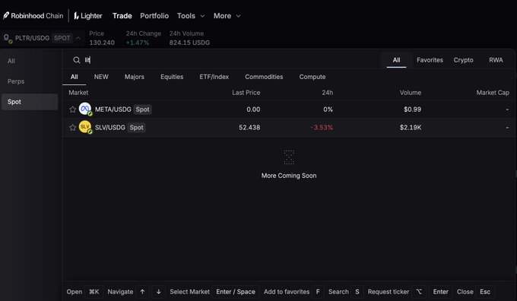Viewport: 517px width, 301px height.
Task: Click the PLTR pair icon in header
Action: tap(8, 38)
